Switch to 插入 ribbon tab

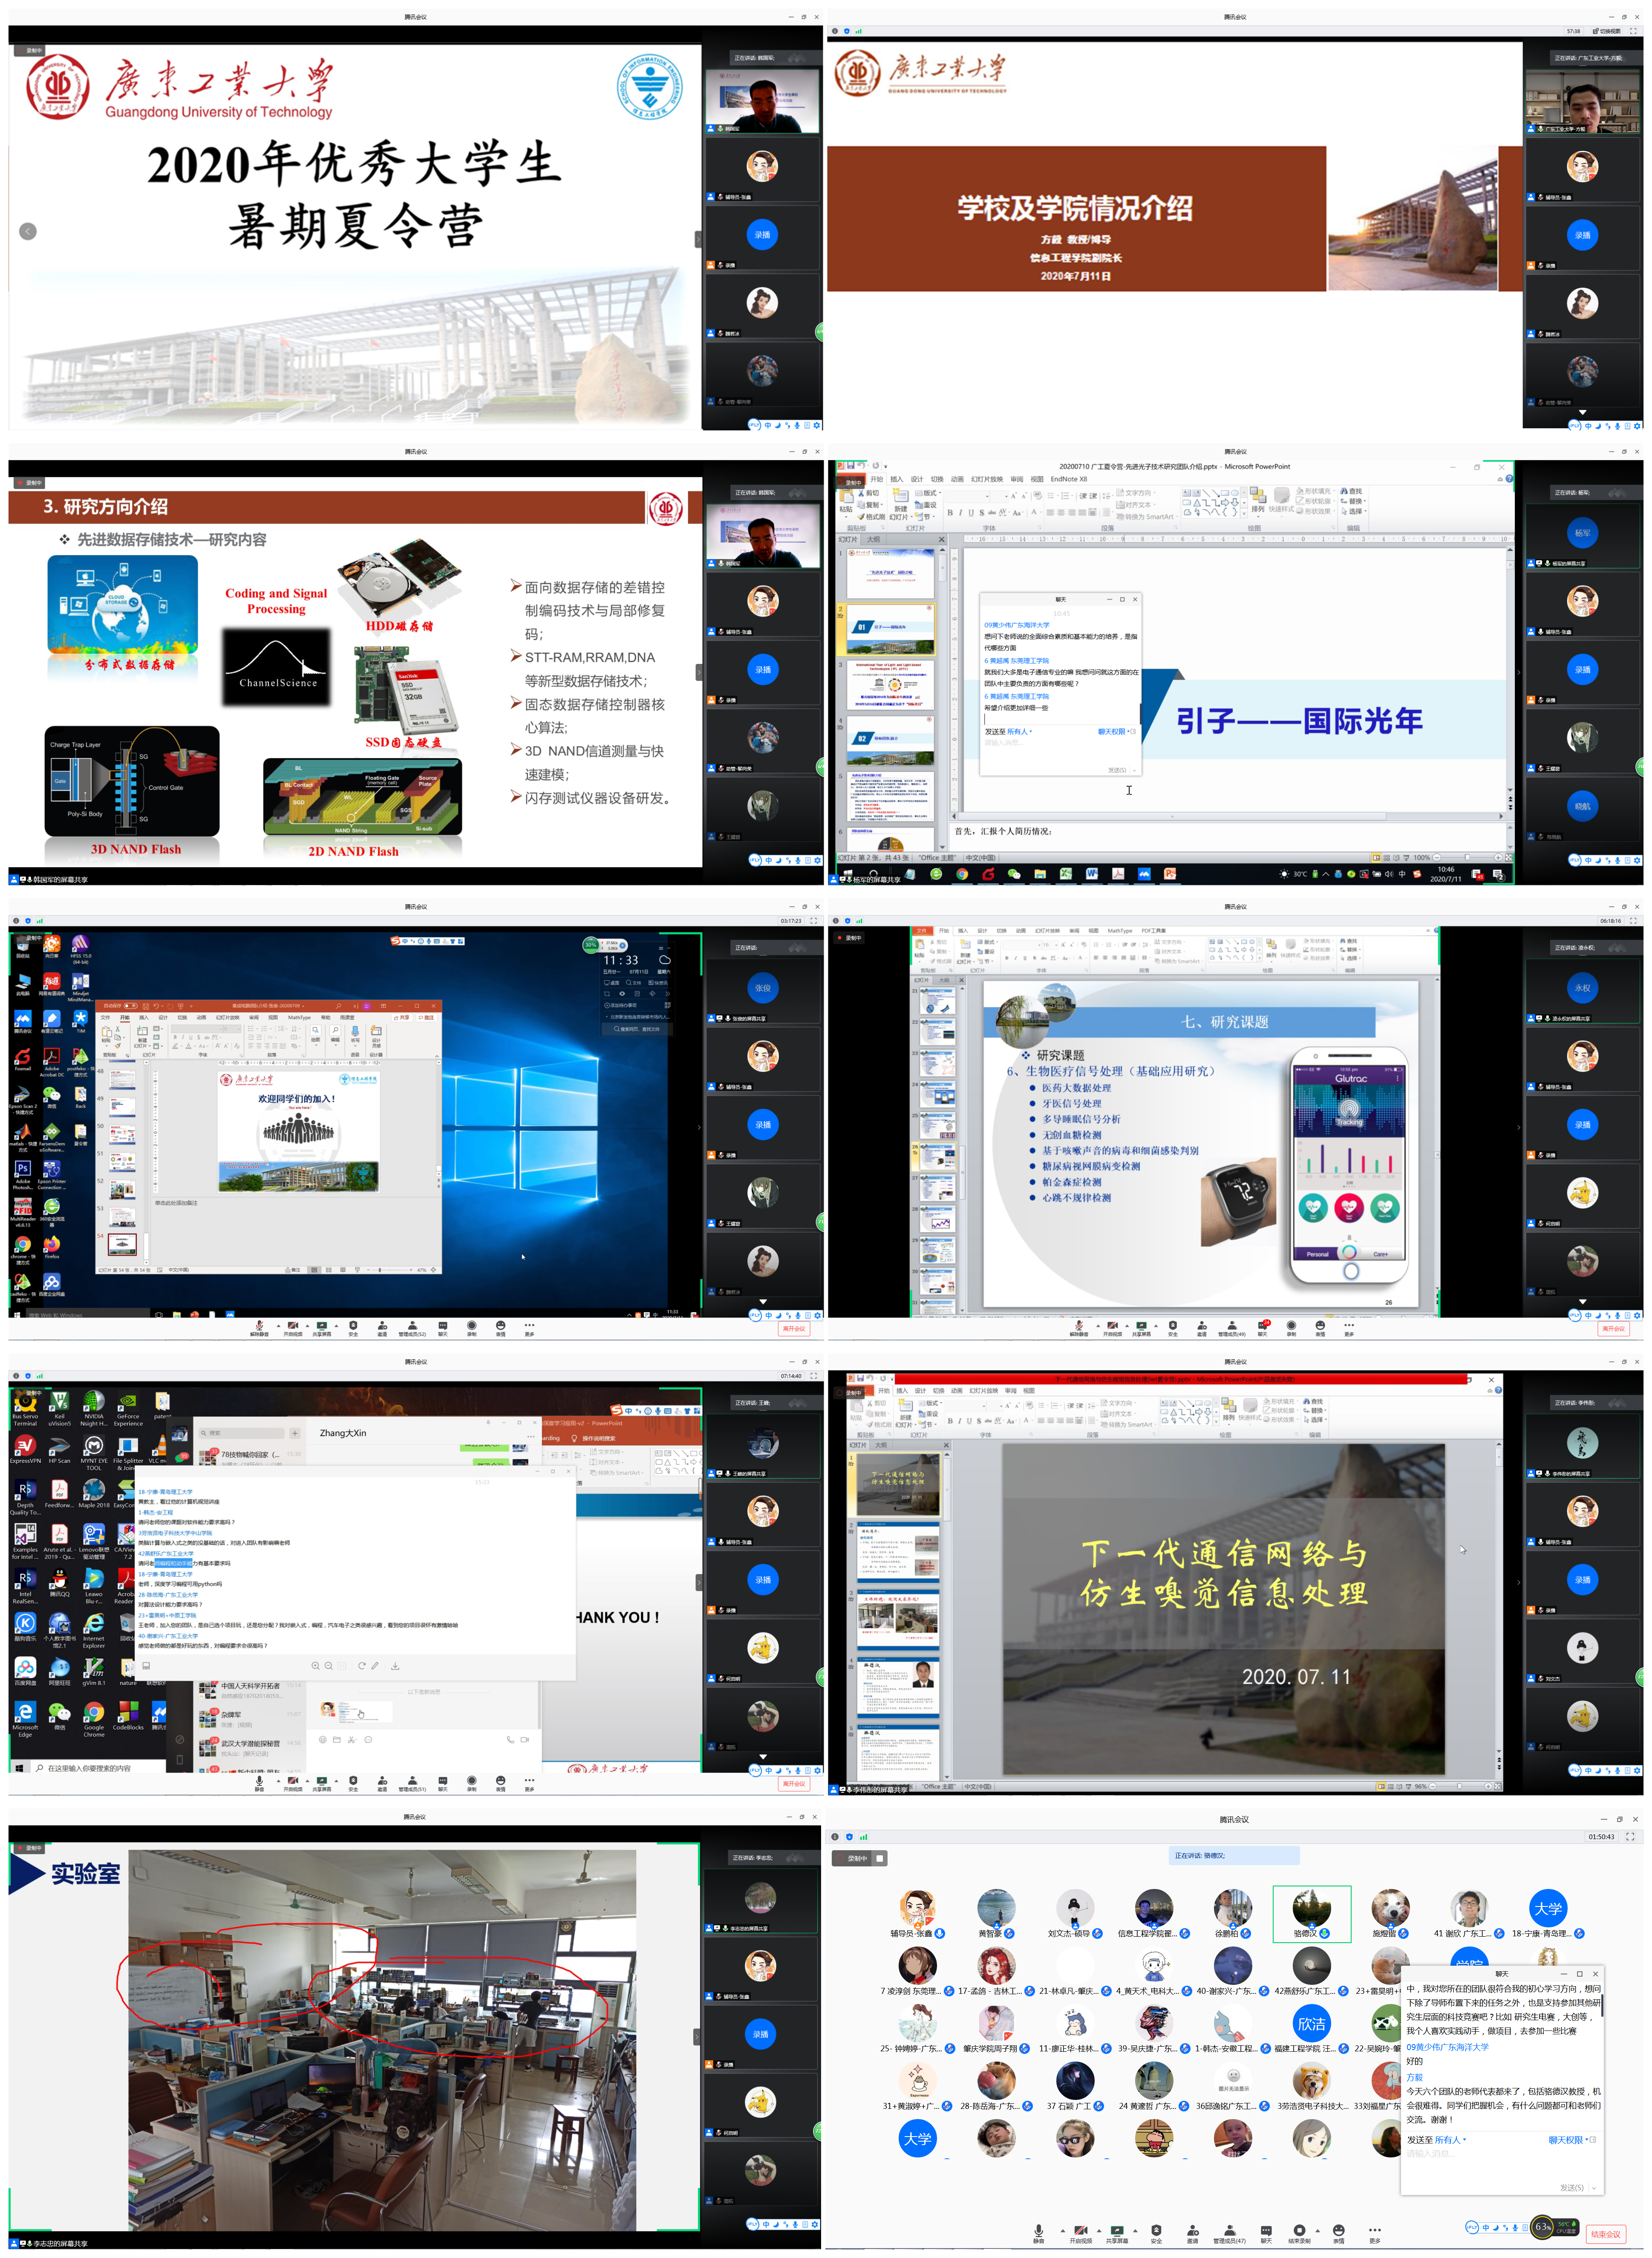(897, 479)
